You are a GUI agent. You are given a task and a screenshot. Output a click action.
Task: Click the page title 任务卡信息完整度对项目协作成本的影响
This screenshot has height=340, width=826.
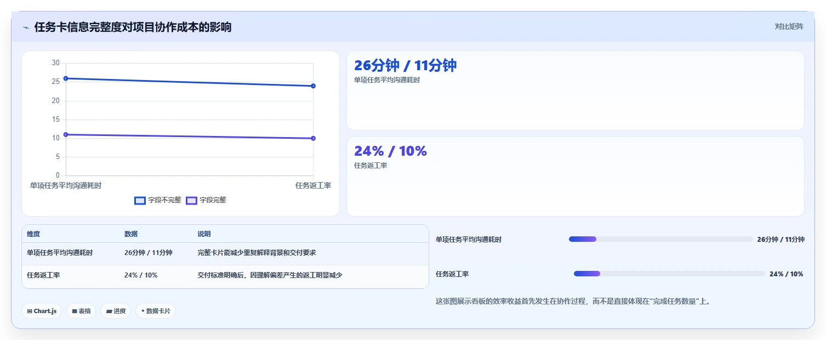click(133, 27)
